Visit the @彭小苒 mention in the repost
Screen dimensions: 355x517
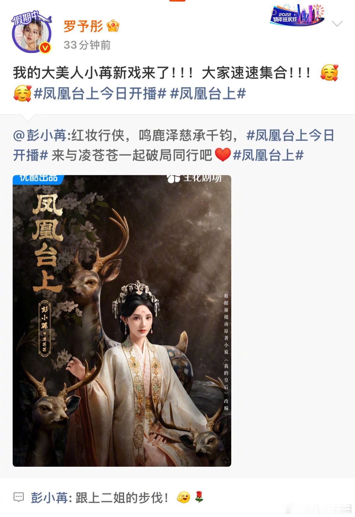[x=40, y=136]
